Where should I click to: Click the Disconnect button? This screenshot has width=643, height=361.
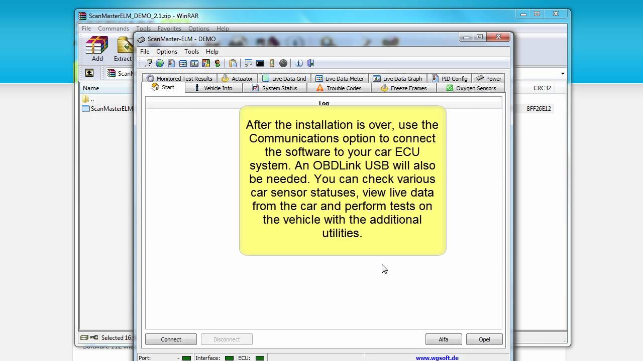click(x=227, y=339)
